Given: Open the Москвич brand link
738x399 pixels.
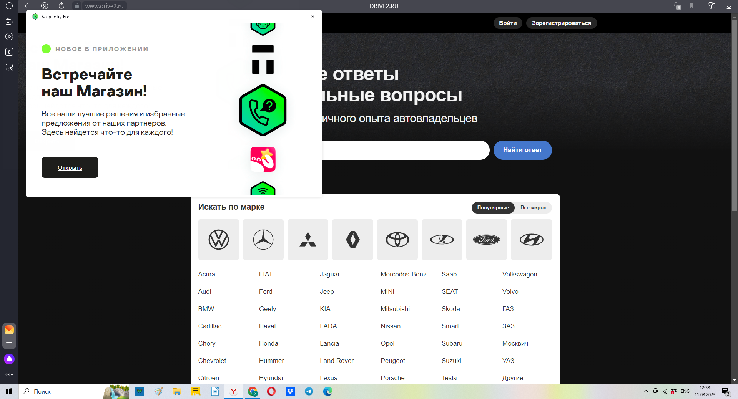Looking at the screenshot, I should pyautogui.click(x=515, y=343).
